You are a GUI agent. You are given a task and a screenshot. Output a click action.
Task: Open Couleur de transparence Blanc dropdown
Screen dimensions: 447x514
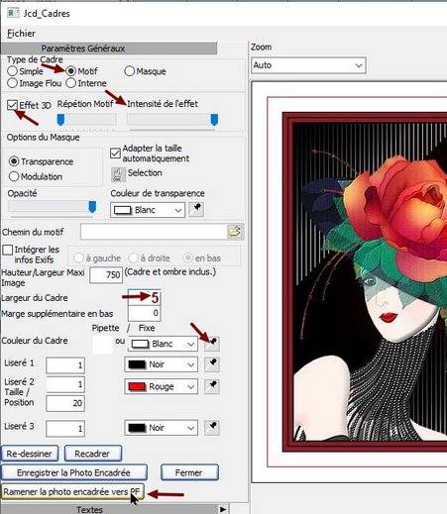[x=148, y=210]
